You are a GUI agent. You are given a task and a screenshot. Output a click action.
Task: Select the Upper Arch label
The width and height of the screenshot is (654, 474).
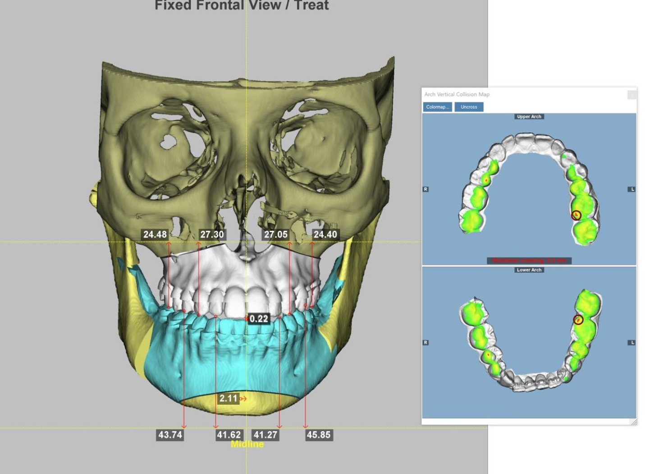pos(529,116)
